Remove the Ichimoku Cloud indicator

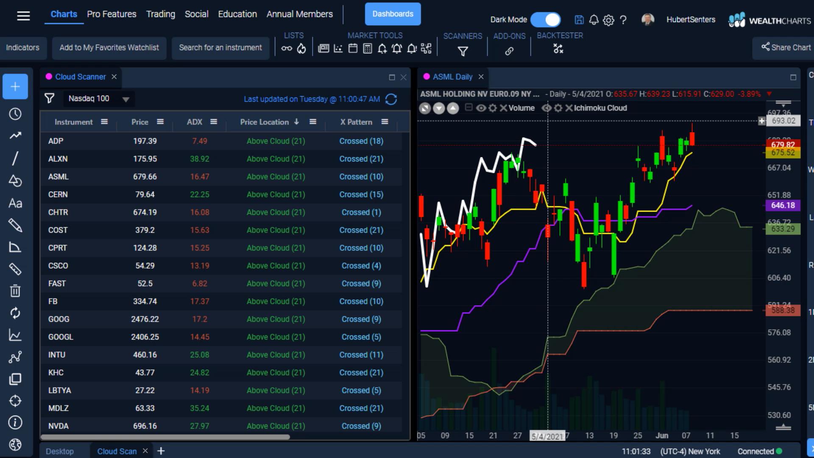tap(569, 108)
